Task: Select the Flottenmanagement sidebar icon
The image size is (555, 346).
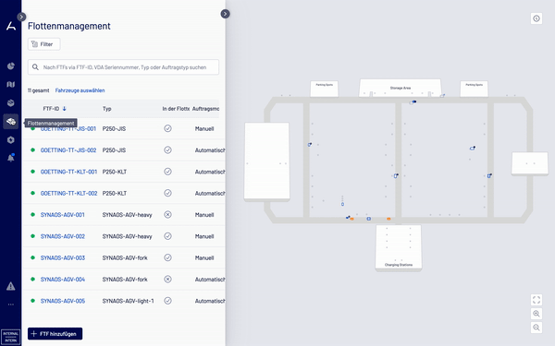Action: coord(10,122)
